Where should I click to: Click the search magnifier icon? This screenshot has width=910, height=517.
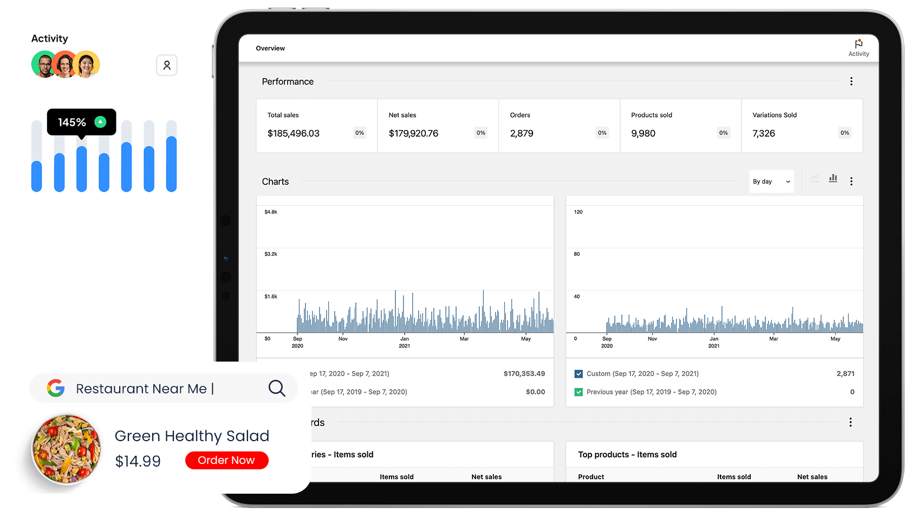(x=277, y=388)
